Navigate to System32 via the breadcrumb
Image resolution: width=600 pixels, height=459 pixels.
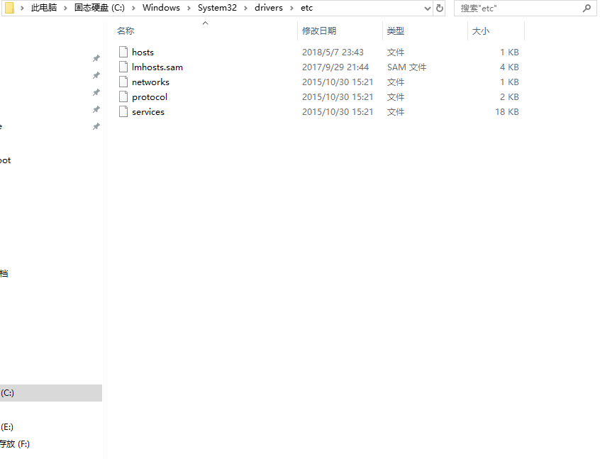[217, 8]
